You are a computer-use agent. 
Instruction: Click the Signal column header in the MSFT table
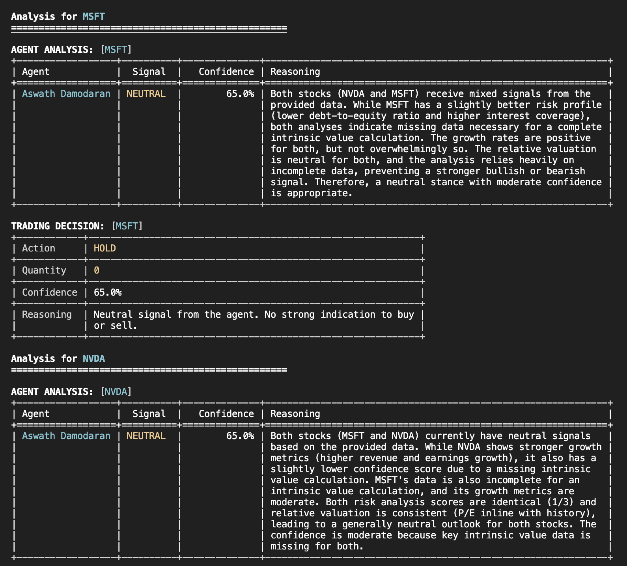[149, 72]
